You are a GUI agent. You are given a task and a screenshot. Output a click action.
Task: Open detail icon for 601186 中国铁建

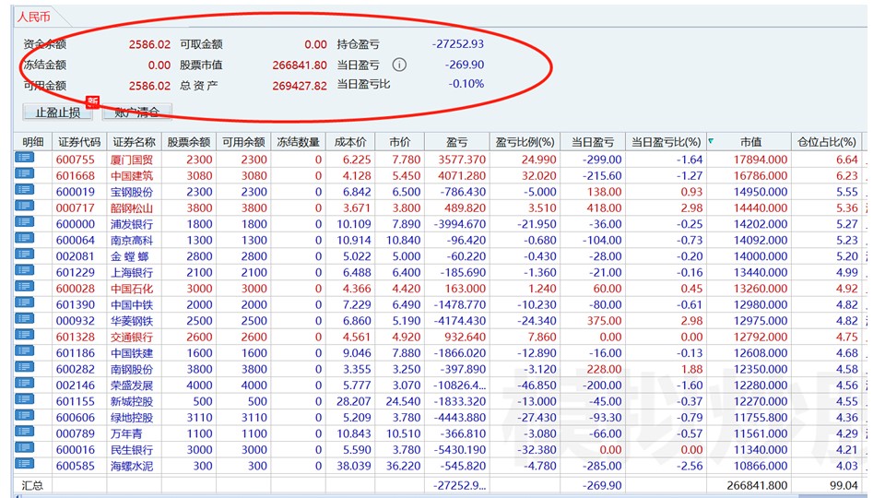coord(24,350)
